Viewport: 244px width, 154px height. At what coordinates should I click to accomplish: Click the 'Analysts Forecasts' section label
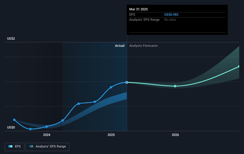[143, 46]
